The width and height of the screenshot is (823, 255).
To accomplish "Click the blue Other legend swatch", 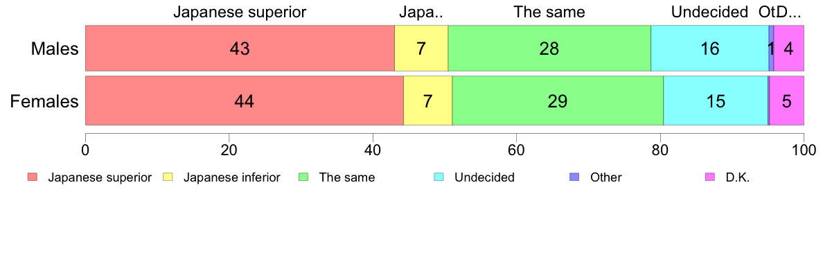I will click(574, 177).
